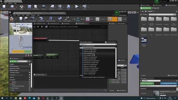Click the red record button under preview

tap(26, 55)
